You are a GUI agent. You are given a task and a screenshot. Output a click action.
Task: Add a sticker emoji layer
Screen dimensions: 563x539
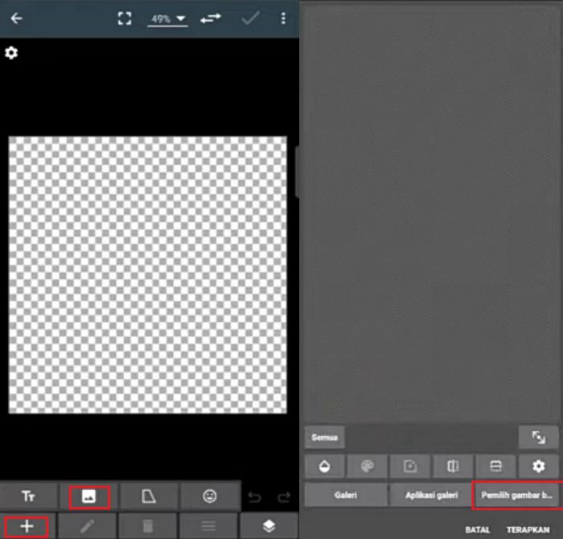(210, 496)
